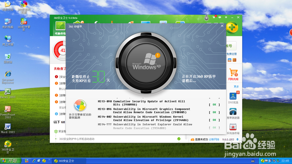The height and width of the screenshot is (164, 292).
Task: Open the 360 desktop shortcut beside 我的文档
Action: (x=24, y=7)
